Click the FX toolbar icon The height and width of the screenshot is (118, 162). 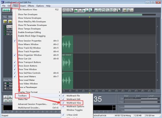107,10
